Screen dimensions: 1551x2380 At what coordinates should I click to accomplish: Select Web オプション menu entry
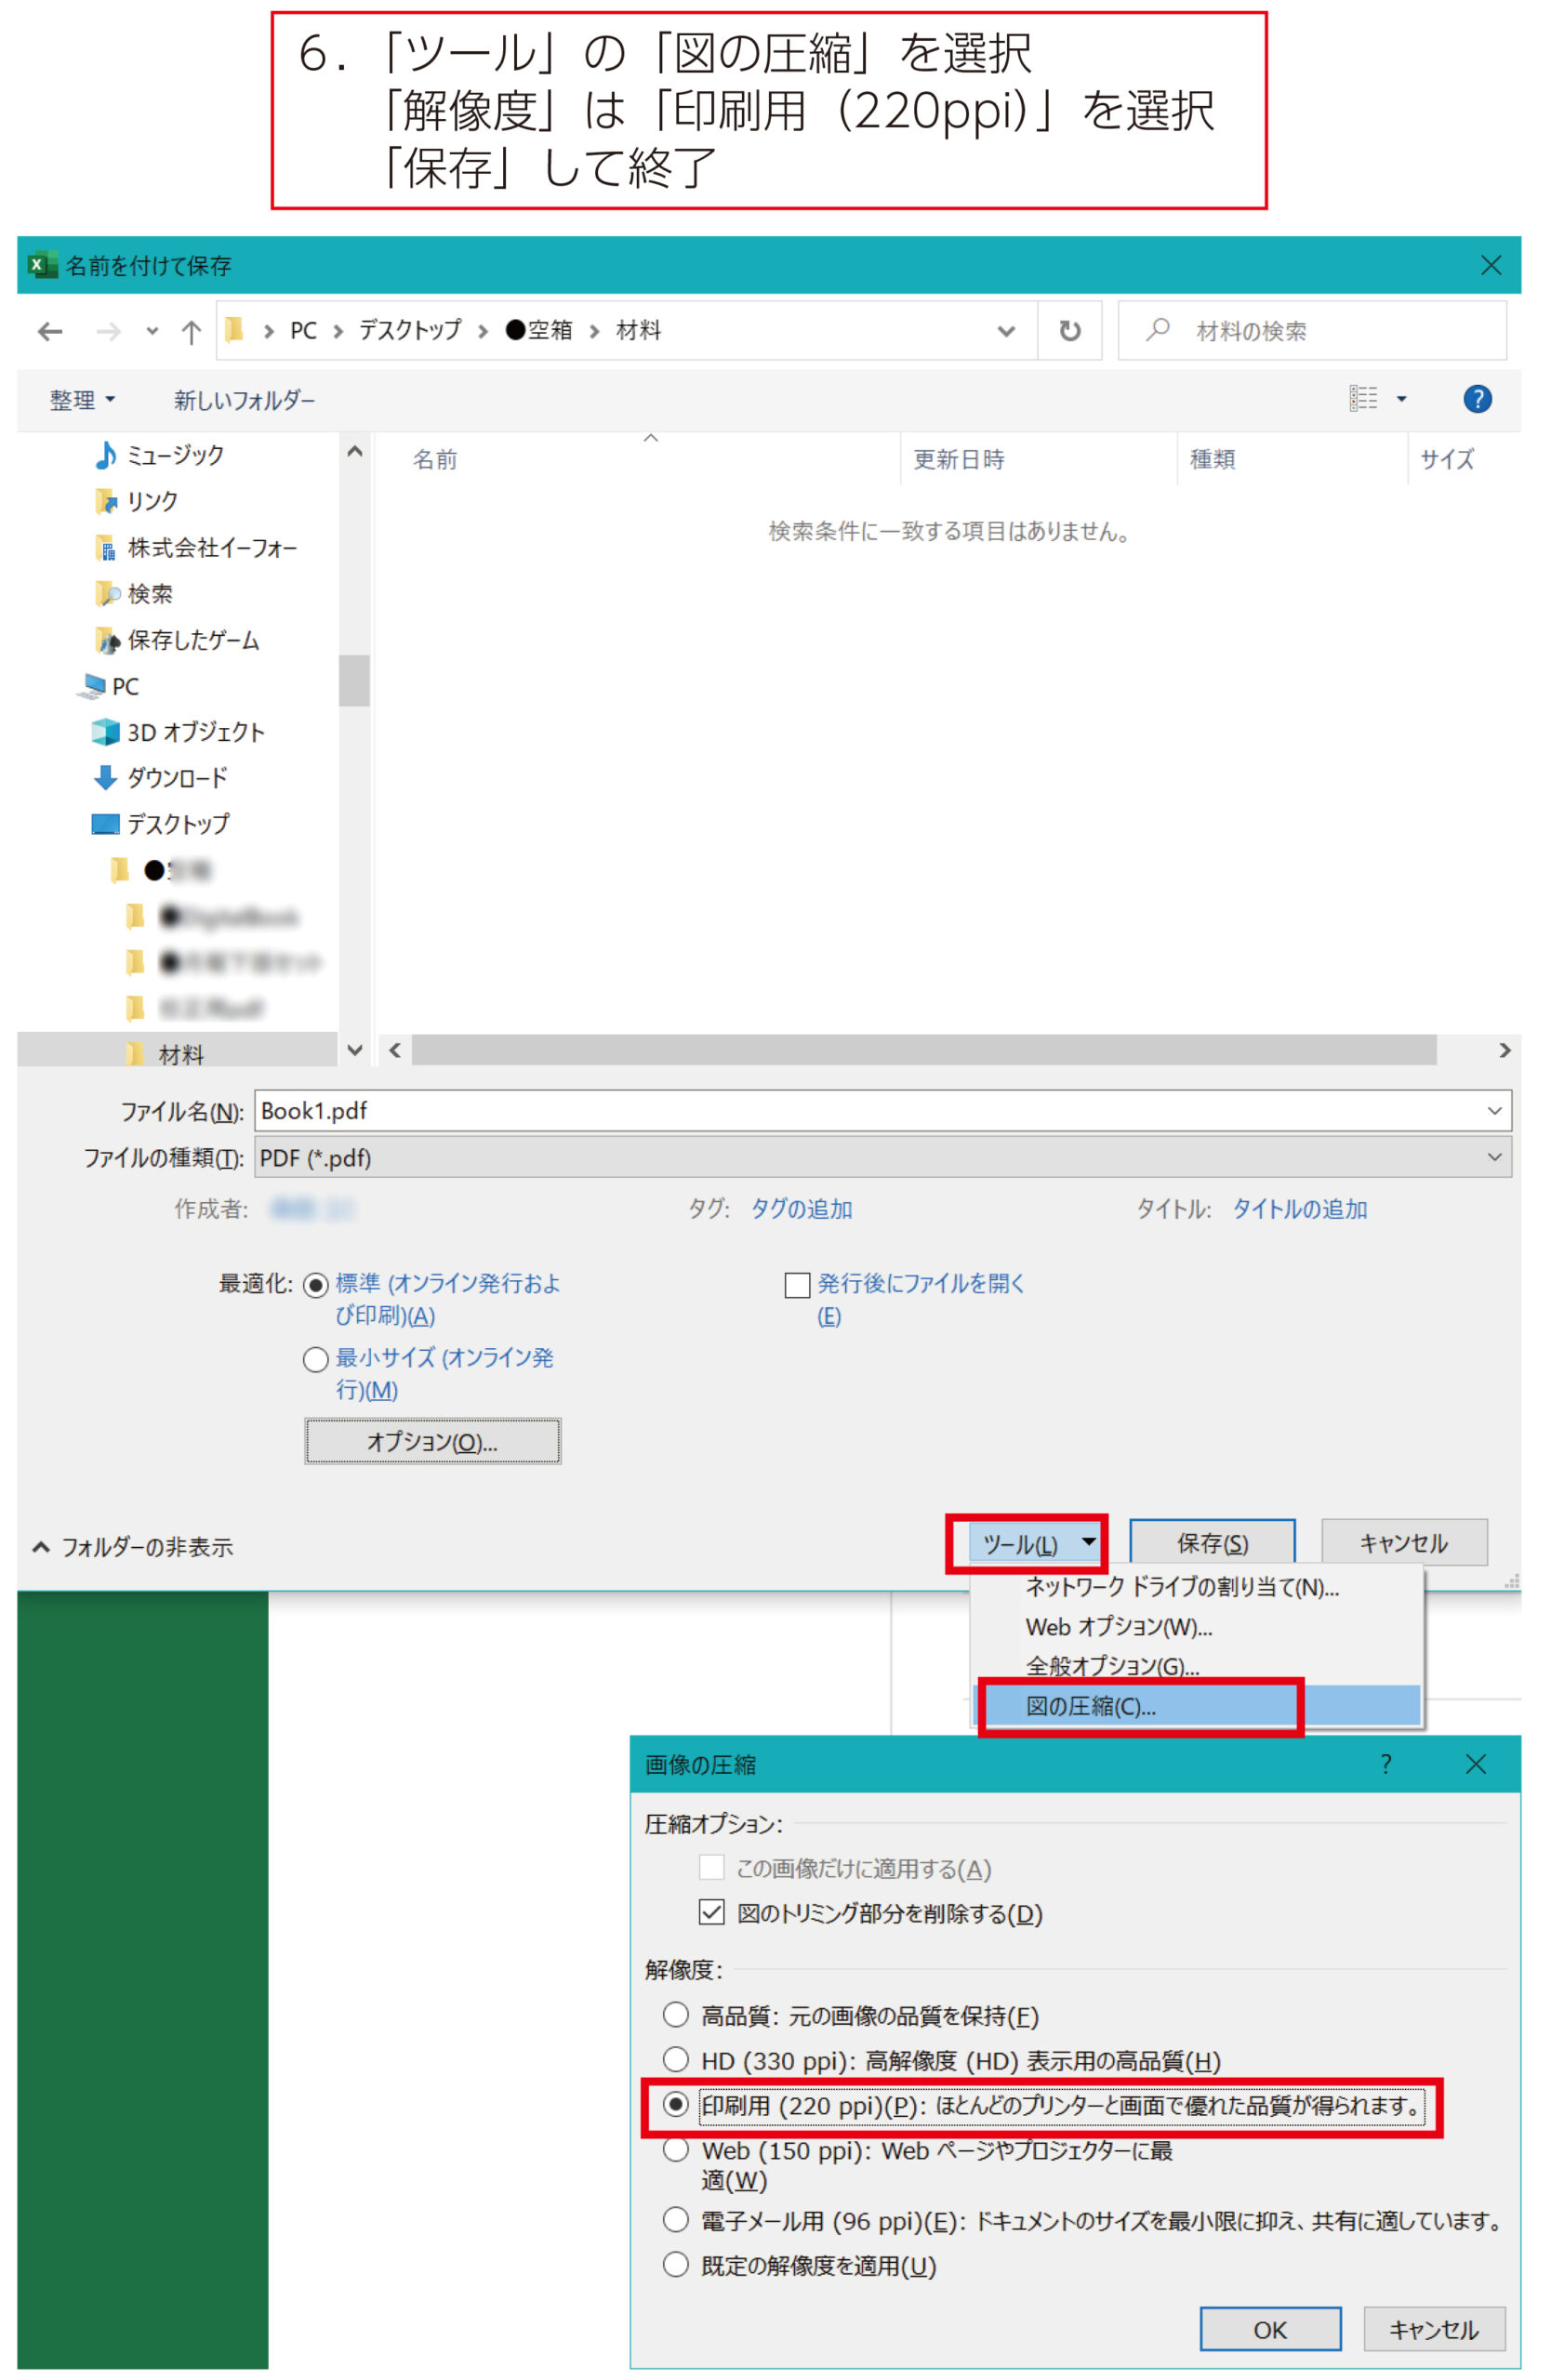[1118, 1627]
